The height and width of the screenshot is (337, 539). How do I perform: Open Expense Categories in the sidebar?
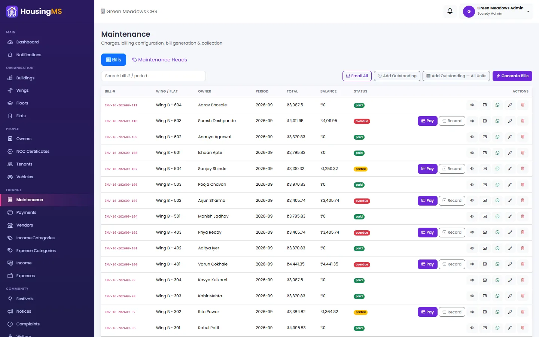point(47,251)
